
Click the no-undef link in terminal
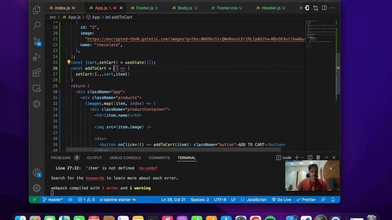coord(148,168)
